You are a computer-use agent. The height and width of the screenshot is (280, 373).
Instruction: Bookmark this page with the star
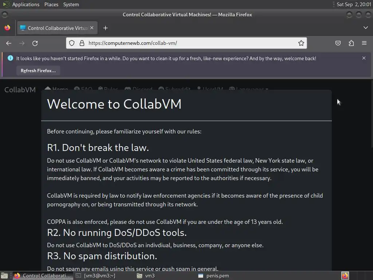(x=301, y=43)
